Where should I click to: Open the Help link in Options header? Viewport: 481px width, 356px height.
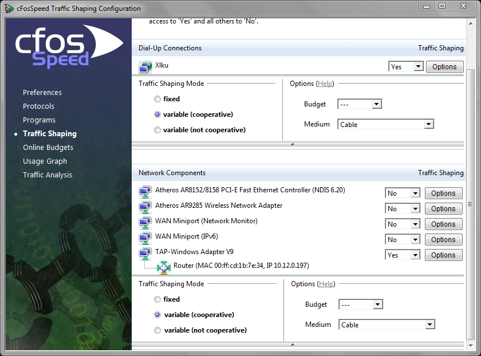click(325, 83)
